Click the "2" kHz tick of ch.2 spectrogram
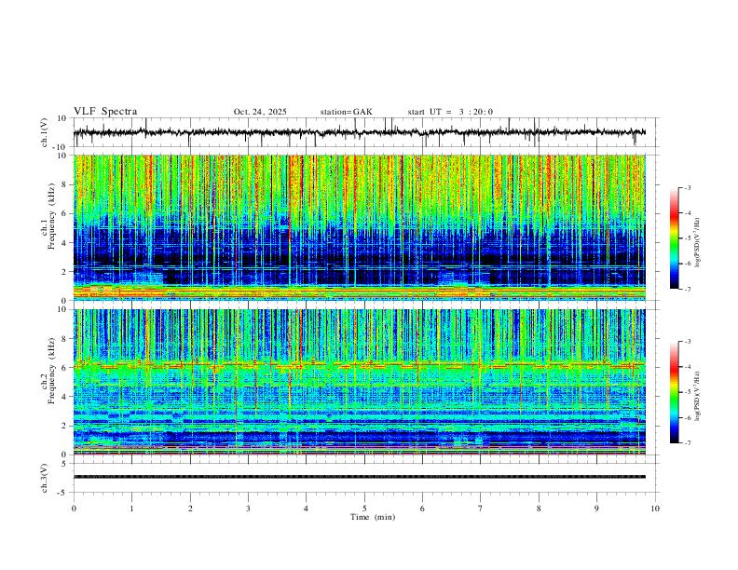This screenshot has width=738, height=570. click(x=65, y=426)
